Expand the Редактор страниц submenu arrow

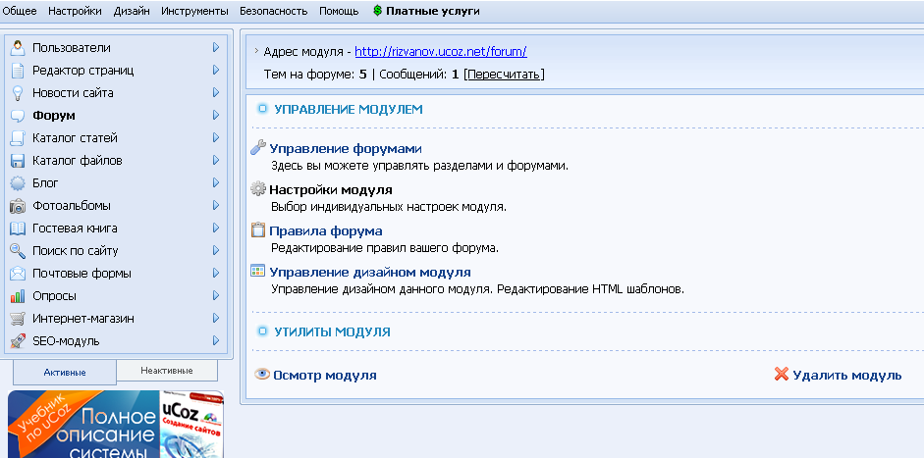coord(216,70)
